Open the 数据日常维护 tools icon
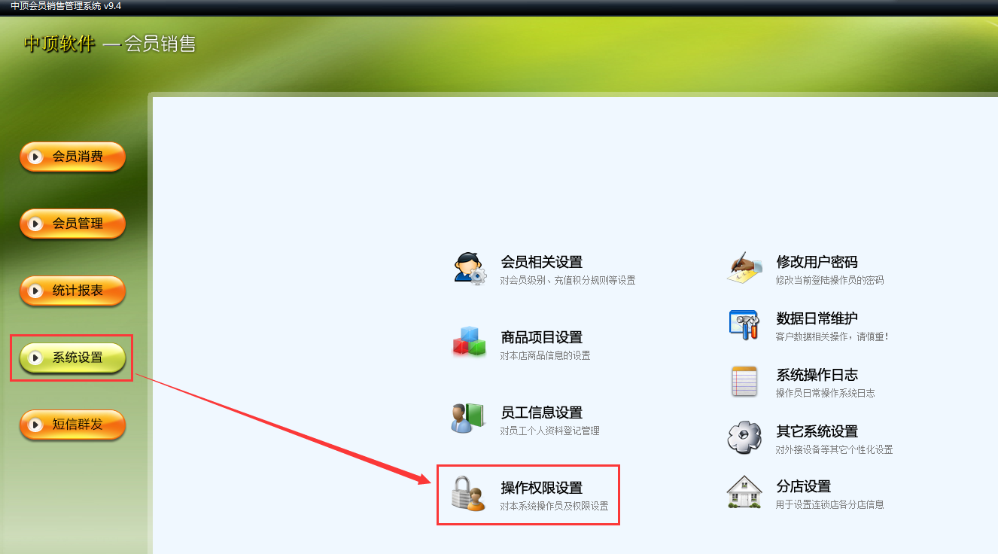Image resolution: width=998 pixels, height=554 pixels. (744, 324)
